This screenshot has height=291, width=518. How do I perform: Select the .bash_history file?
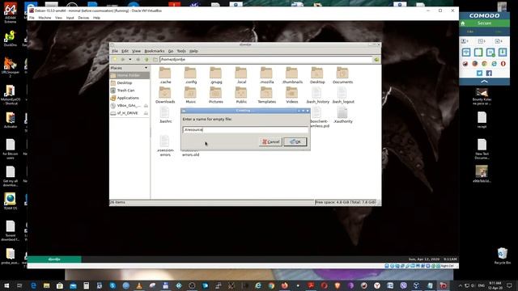pos(317,95)
